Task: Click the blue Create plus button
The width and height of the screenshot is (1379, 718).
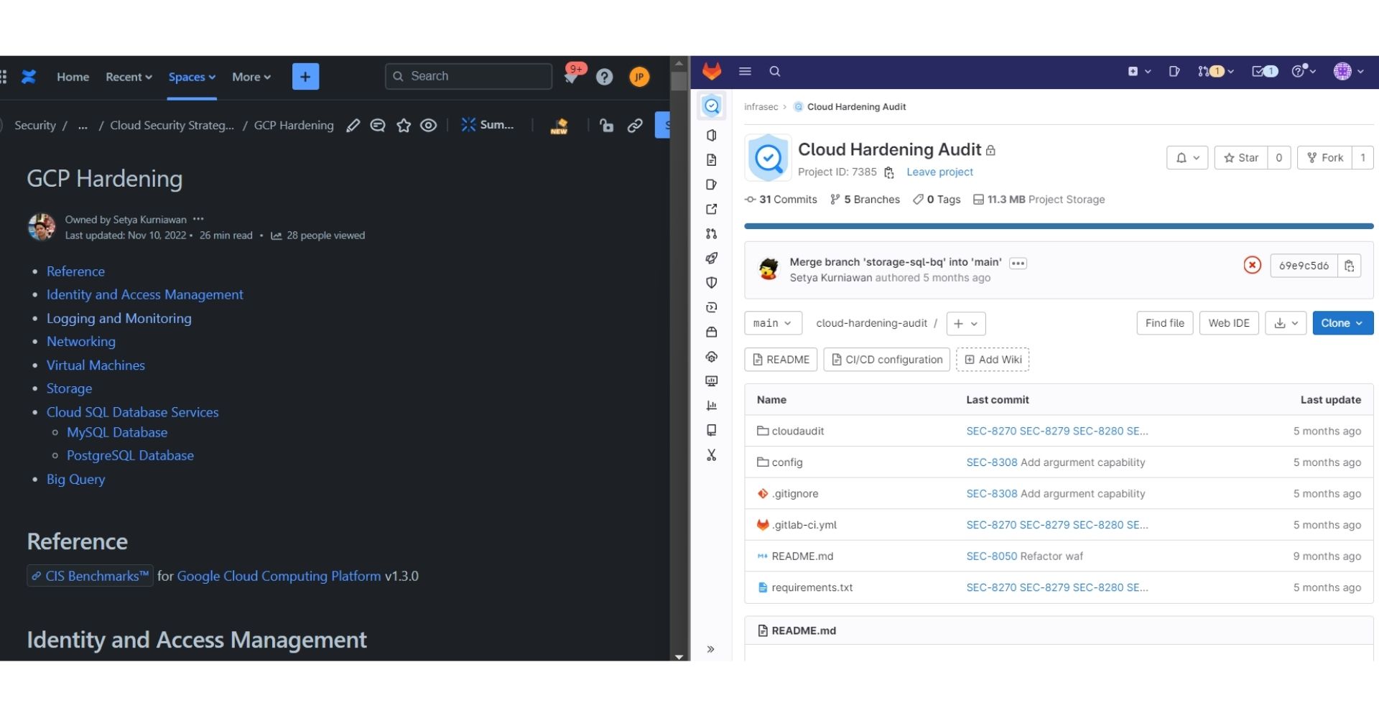Action: click(305, 77)
